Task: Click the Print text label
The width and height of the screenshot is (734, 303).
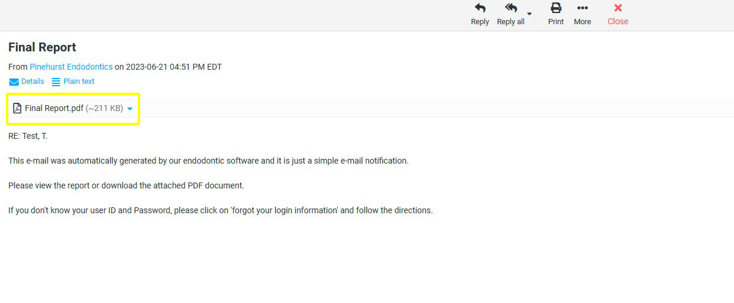Action: pos(556,22)
